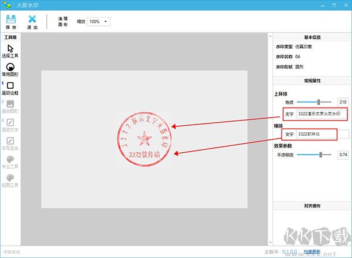Click the opacity value field showing 0.74
The width and height of the screenshot is (352, 258).
(343, 155)
